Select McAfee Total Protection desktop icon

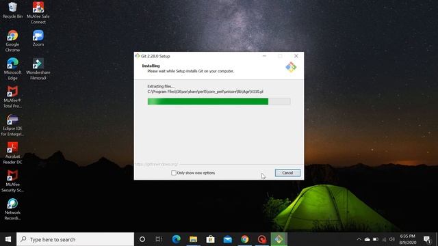click(12, 97)
